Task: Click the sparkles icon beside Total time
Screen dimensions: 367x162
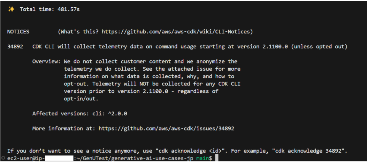Action: [x=11, y=9]
